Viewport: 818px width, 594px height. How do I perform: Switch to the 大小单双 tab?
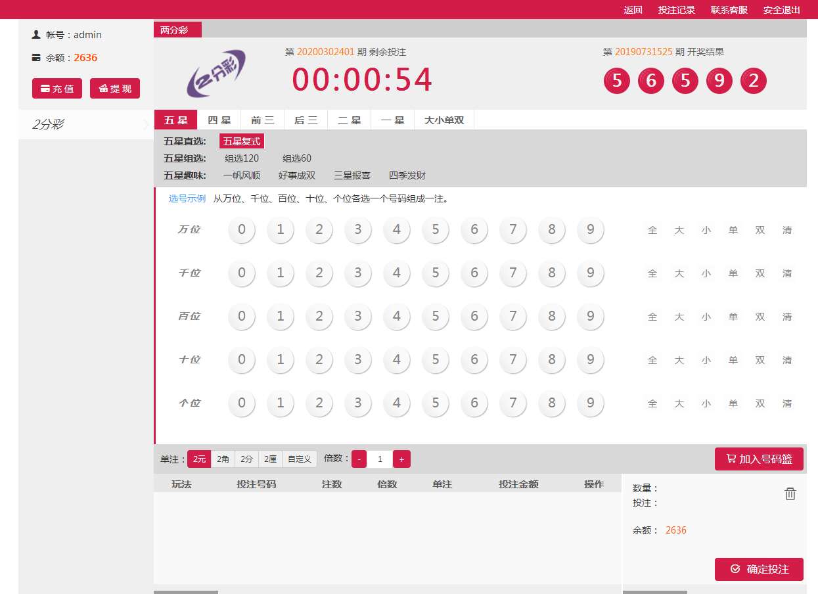tap(444, 120)
